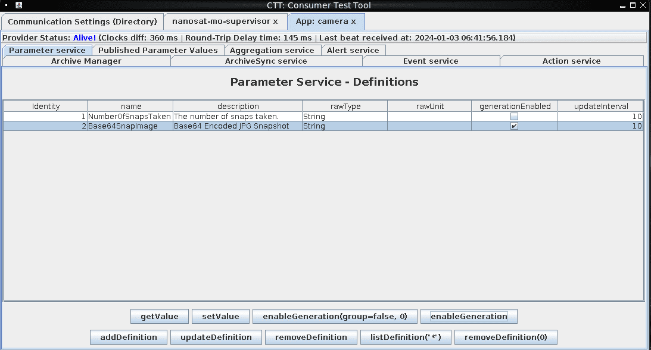Click the Alive! provider status text

85,37
